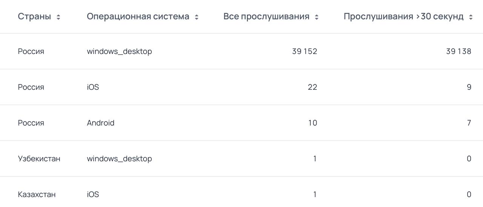Click the Страны column header
The width and height of the screenshot is (483, 207).
click(x=34, y=17)
